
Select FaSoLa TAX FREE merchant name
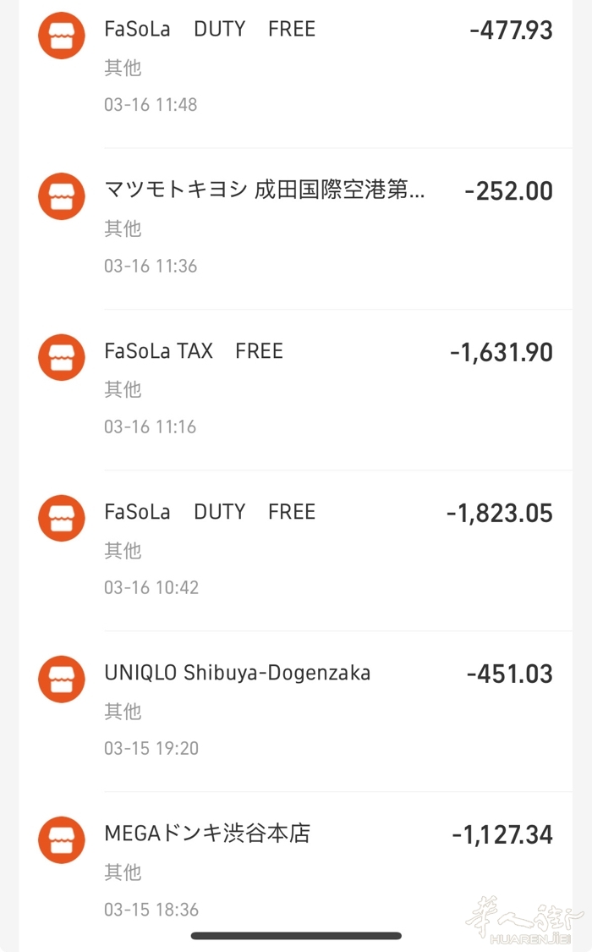[x=194, y=351]
